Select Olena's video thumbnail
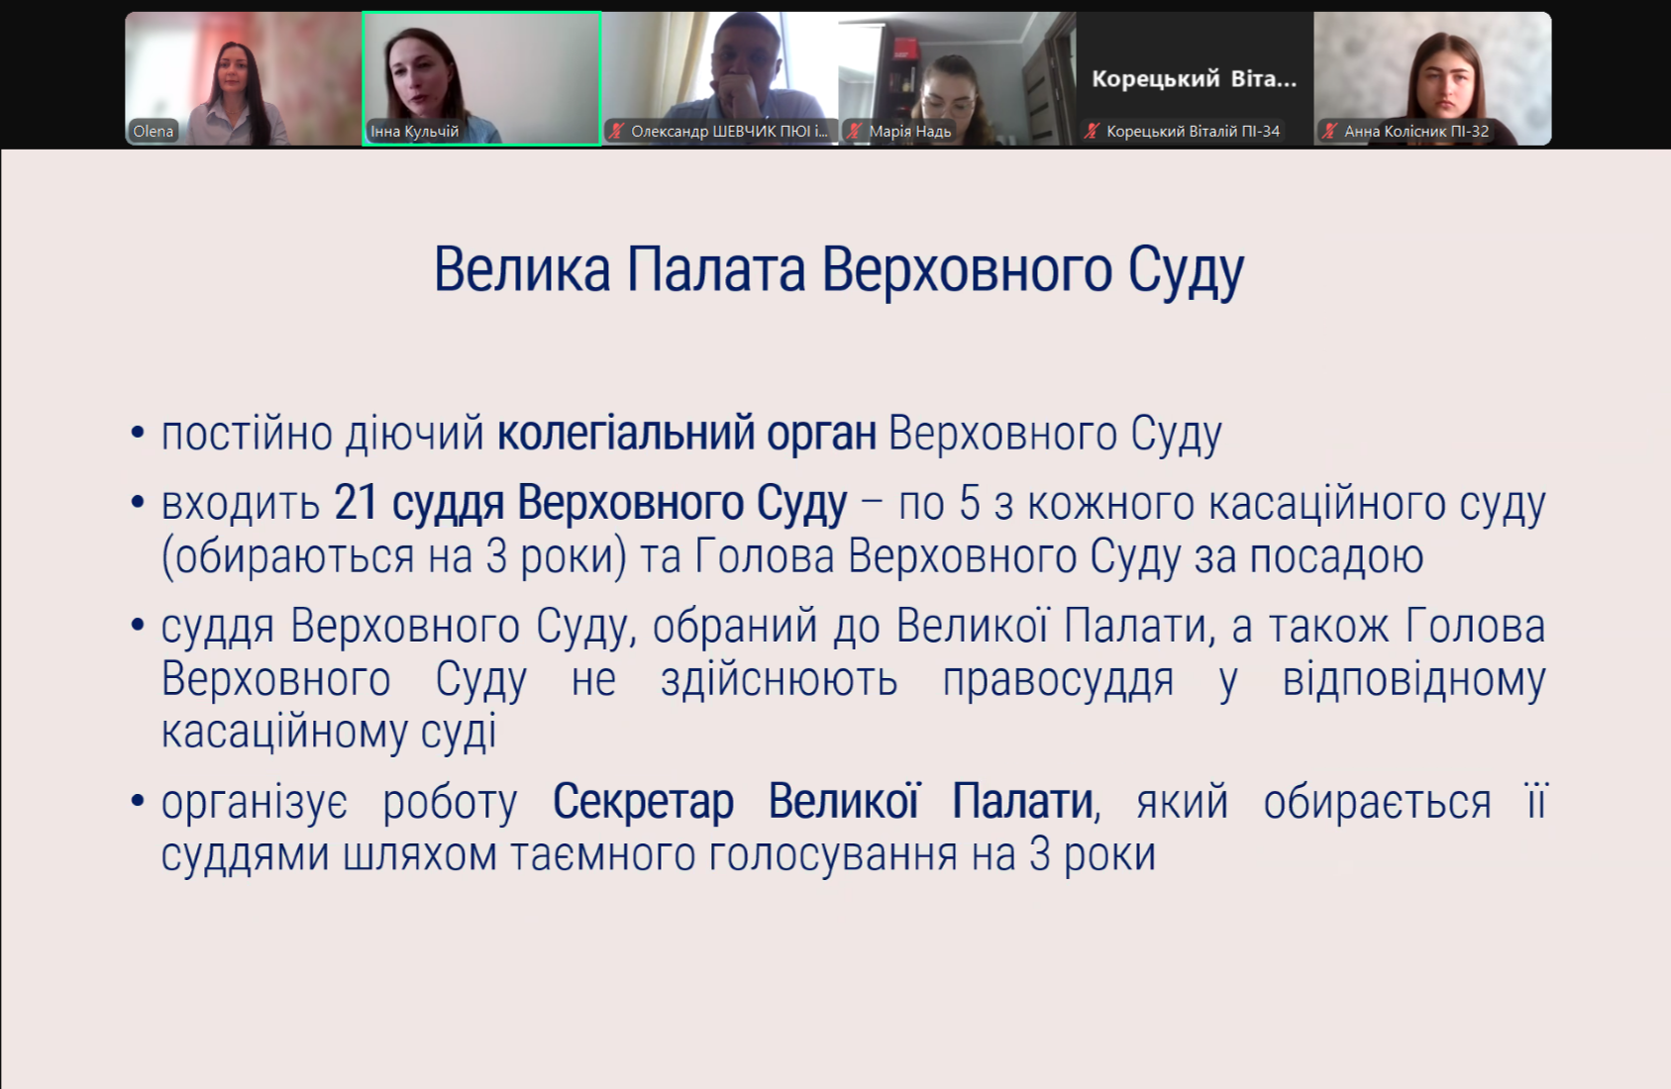 point(244,79)
